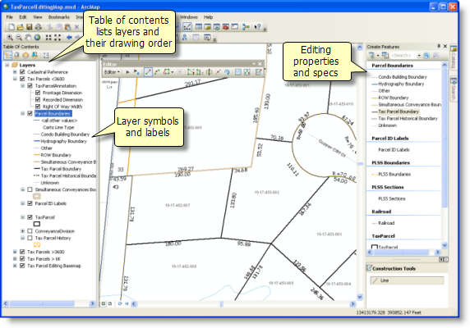Open the View menu

(x=37, y=17)
